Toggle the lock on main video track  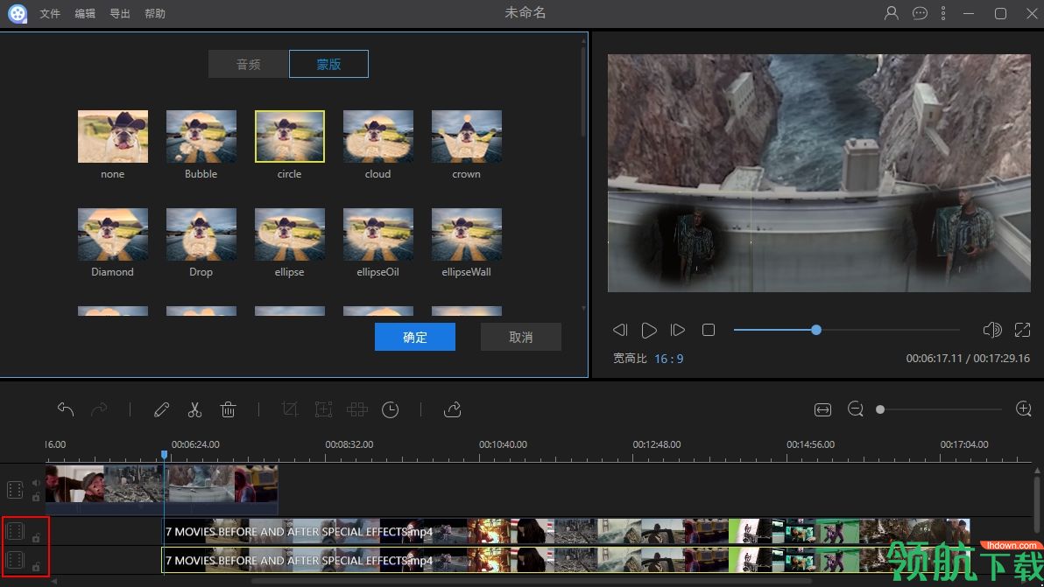[x=36, y=497]
